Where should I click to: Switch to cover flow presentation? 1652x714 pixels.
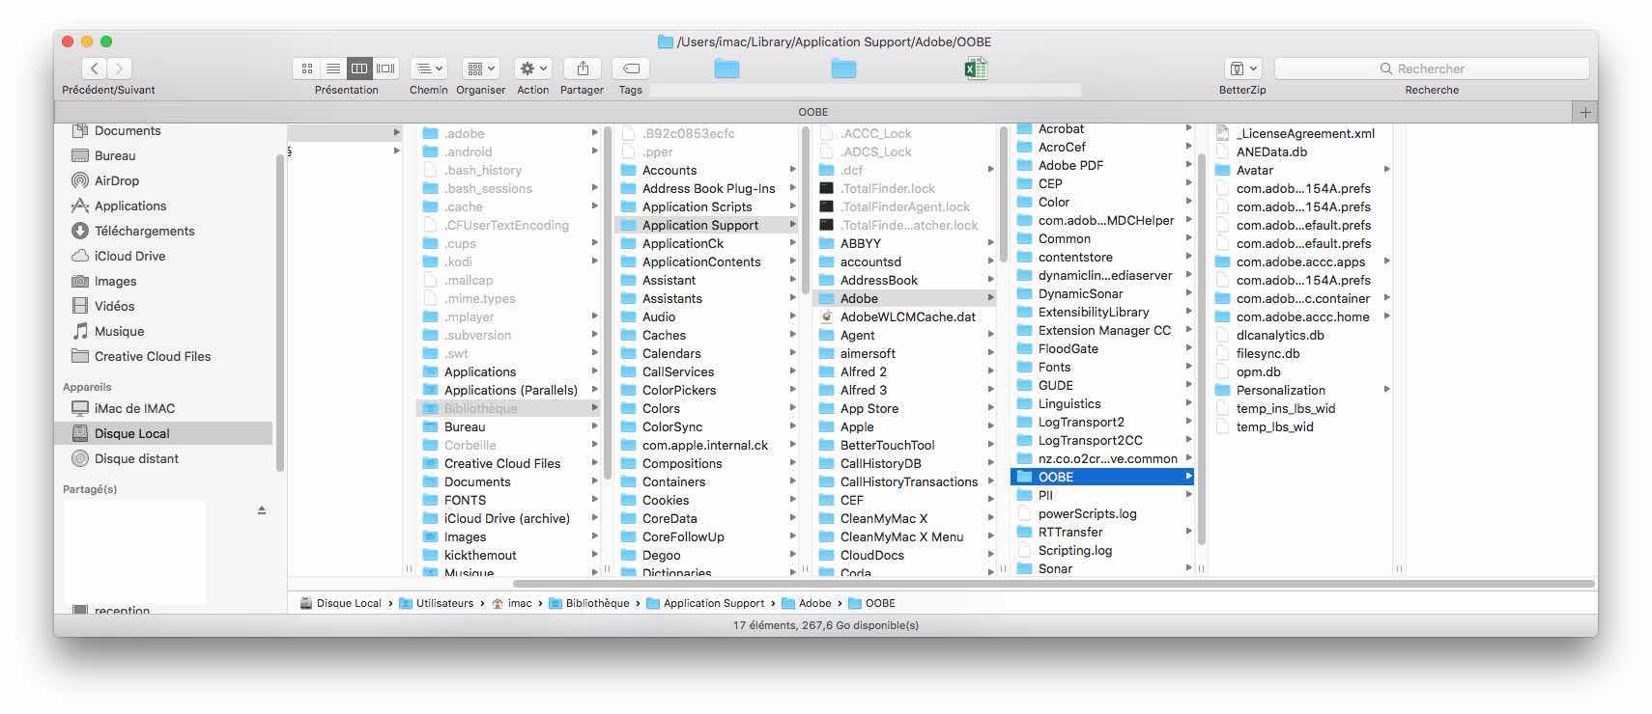pos(385,69)
